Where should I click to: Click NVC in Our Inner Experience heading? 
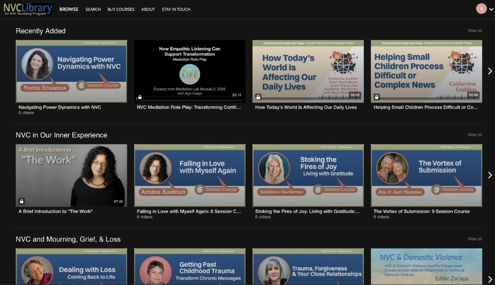tap(61, 135)
